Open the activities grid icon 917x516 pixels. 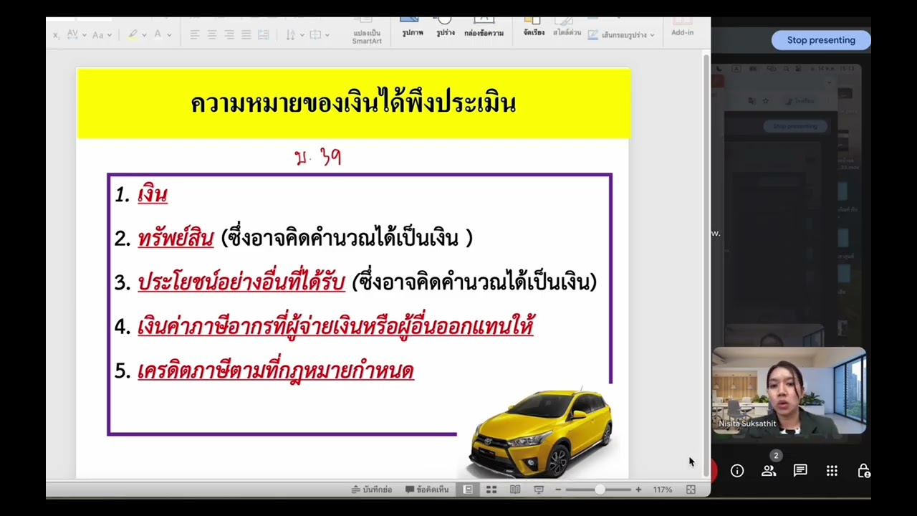point(832,471)
